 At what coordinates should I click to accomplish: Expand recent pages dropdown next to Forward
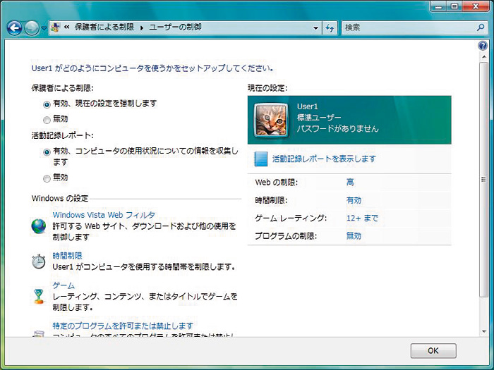coord(44,27)
